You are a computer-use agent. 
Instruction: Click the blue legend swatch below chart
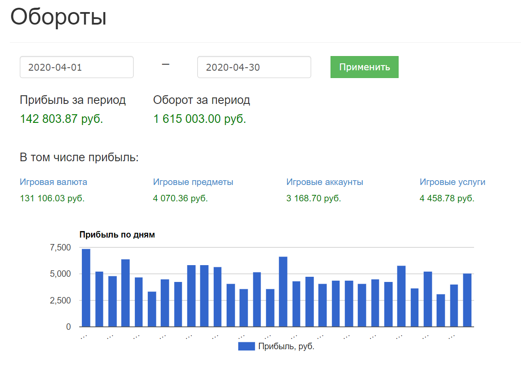246,346
